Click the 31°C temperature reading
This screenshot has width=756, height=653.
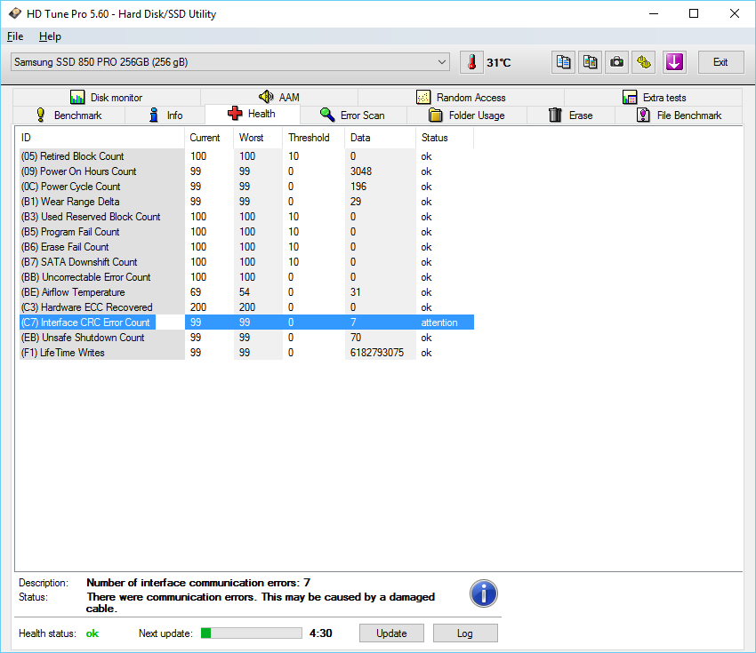499,62
